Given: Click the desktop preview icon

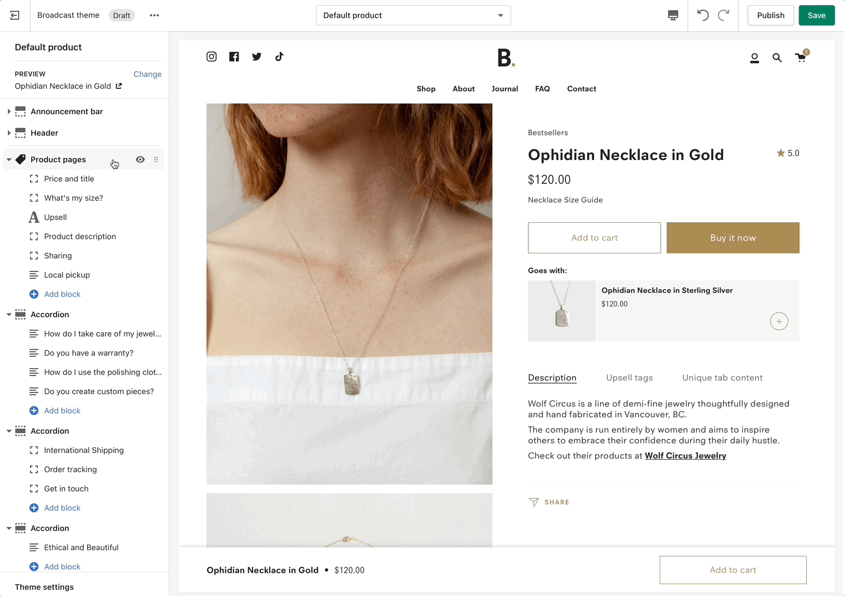Looking at the screenshot, I should pos(673,15).
